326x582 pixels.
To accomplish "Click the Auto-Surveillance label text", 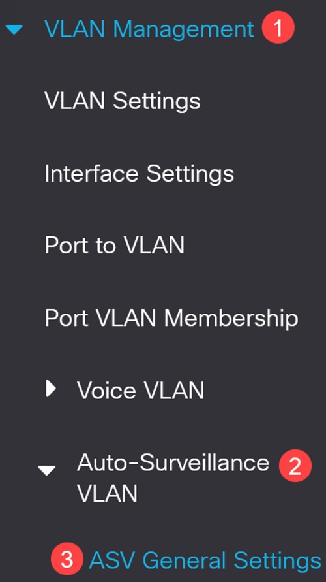I will [x=173, y=463].
